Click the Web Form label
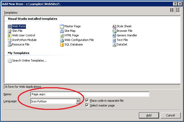 [19, 26]
